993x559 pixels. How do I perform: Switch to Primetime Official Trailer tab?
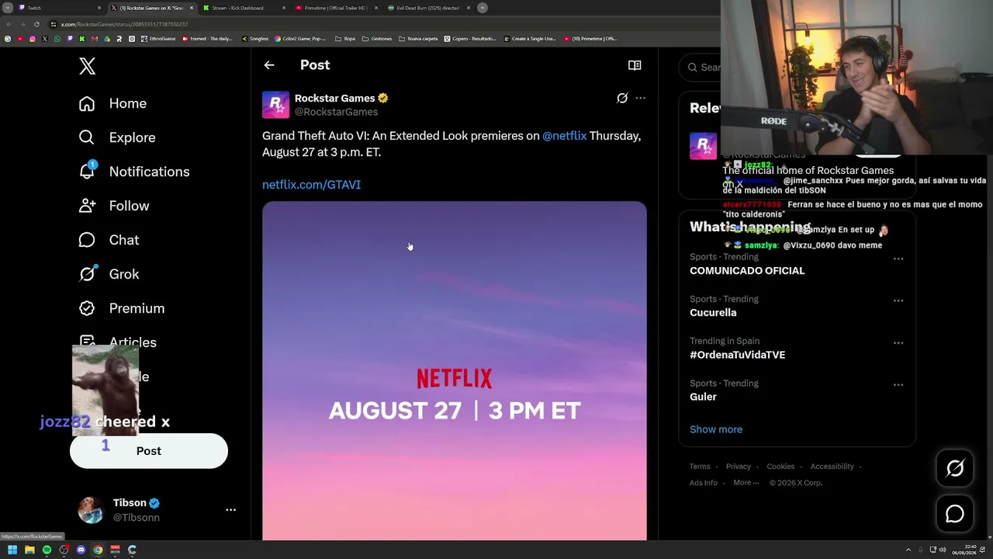point(337,8)
